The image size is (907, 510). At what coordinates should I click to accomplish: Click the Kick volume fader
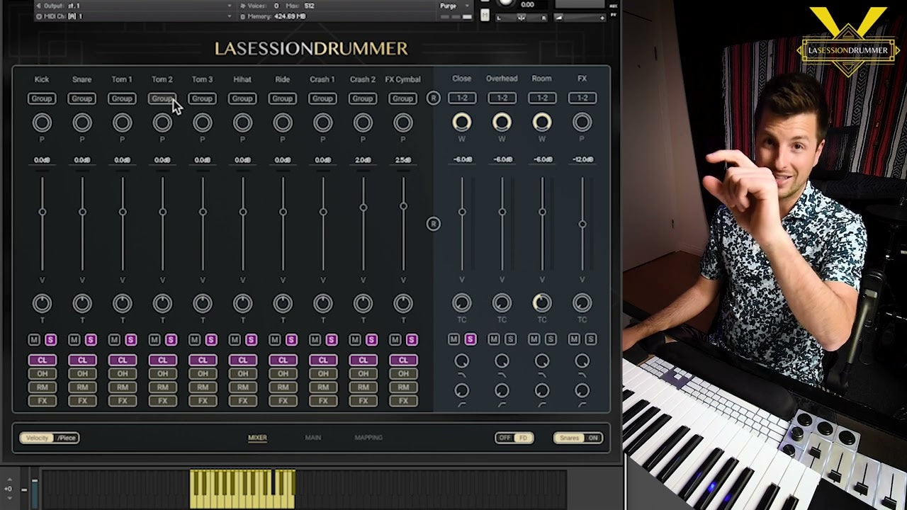pyautogui.click(x=43, y=212)
